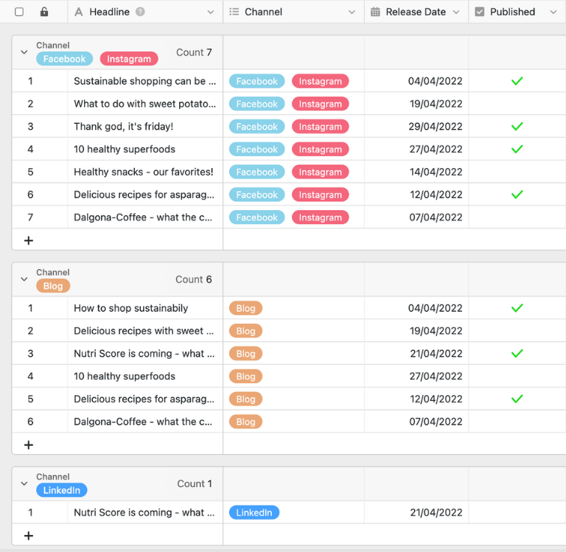Add a new row in Blog group

tap(29, 444)
